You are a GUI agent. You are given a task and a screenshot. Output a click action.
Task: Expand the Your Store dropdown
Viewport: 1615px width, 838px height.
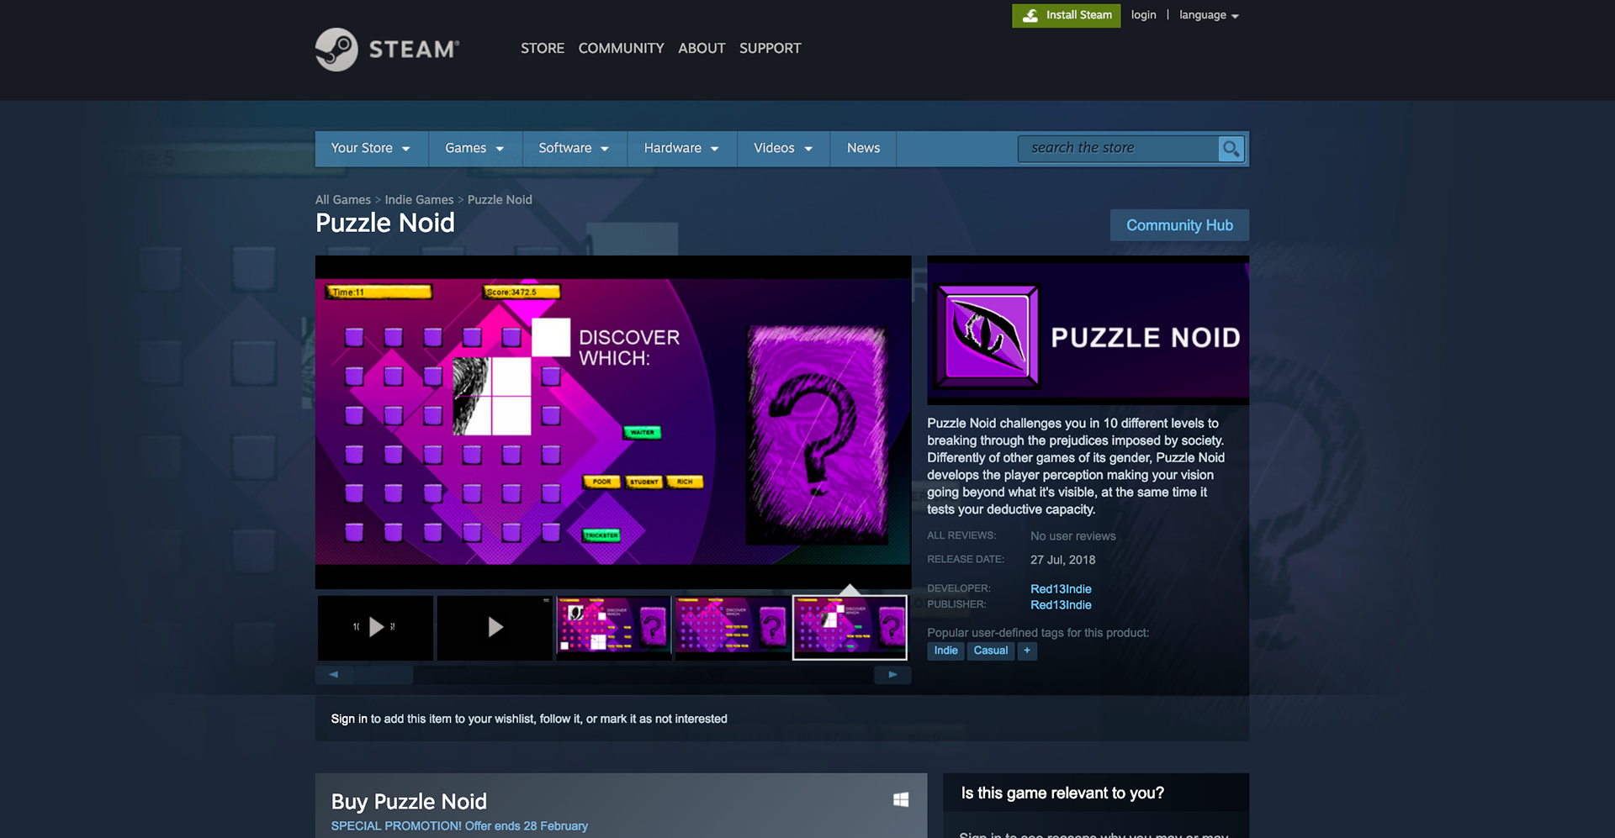point(371,148)
